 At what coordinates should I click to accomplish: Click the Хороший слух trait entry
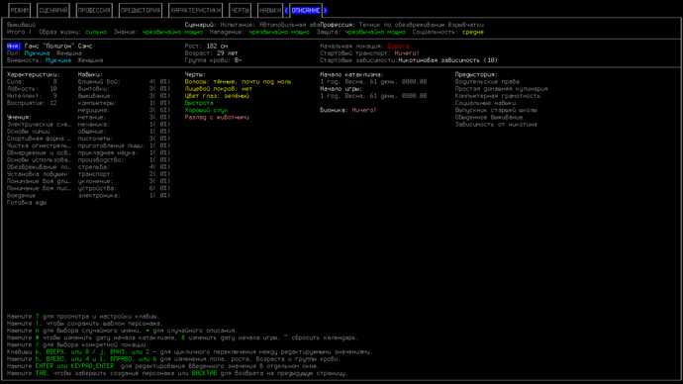point(206,110)
